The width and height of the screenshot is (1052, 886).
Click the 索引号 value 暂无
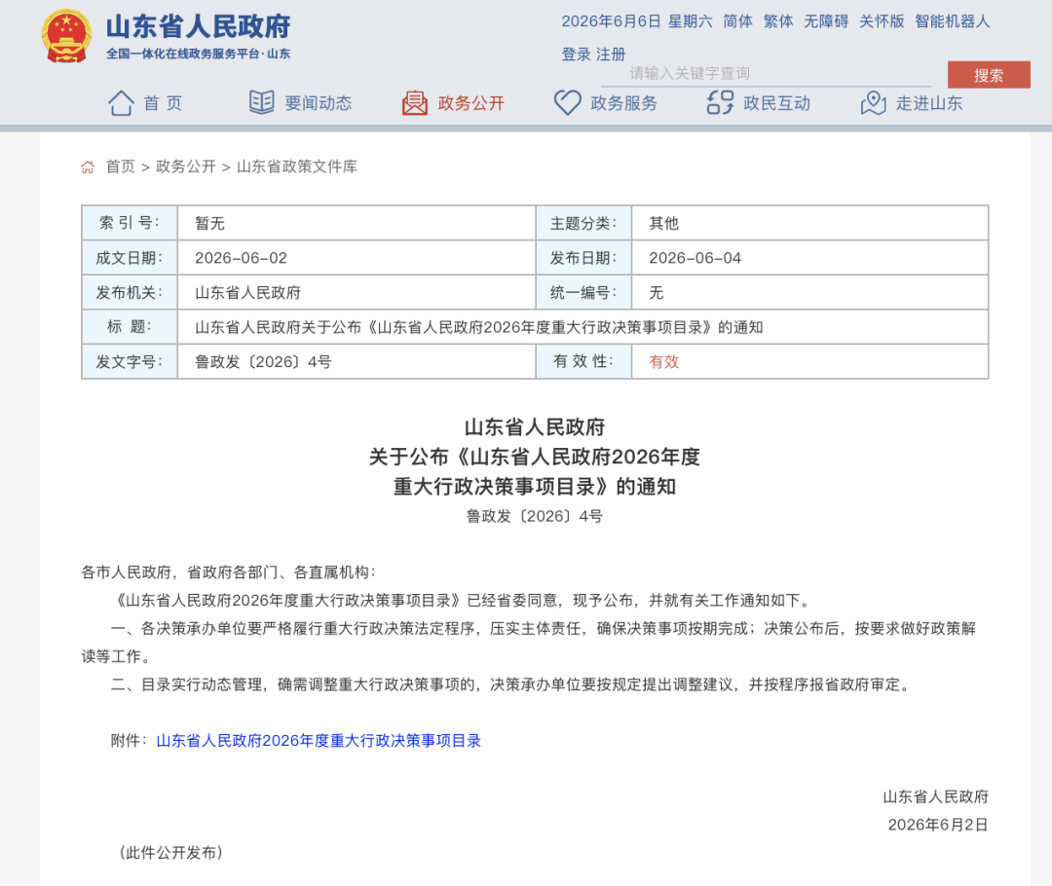[209, 223]
